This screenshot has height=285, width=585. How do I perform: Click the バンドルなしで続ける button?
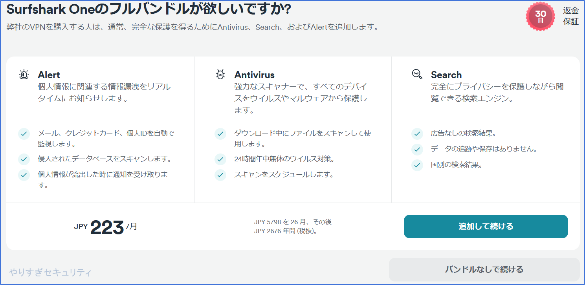coord(484,269)
